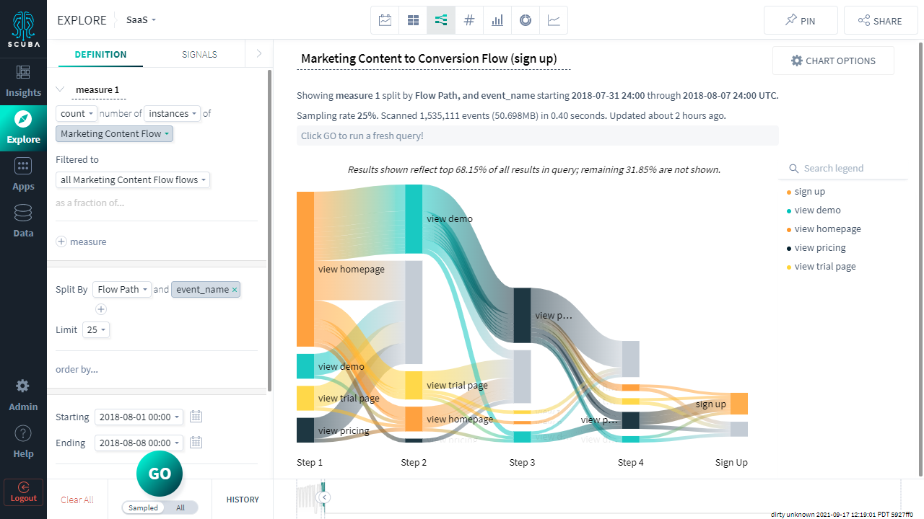Switch to the time series line chart

click(554, 19)
